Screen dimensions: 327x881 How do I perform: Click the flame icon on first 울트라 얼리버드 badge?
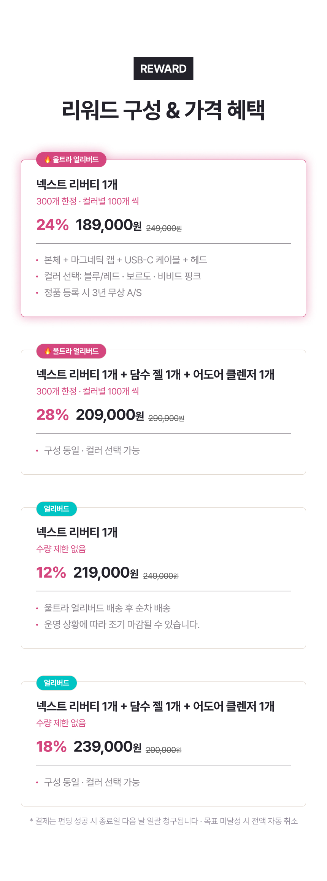48,159
